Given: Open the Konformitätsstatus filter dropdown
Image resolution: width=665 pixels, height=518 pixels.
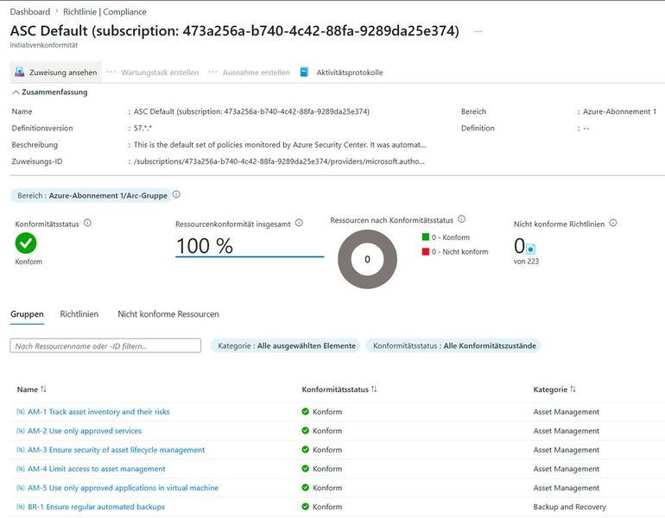Looking at the screenshot, I should pyautogui.click(x=453, y=346).
